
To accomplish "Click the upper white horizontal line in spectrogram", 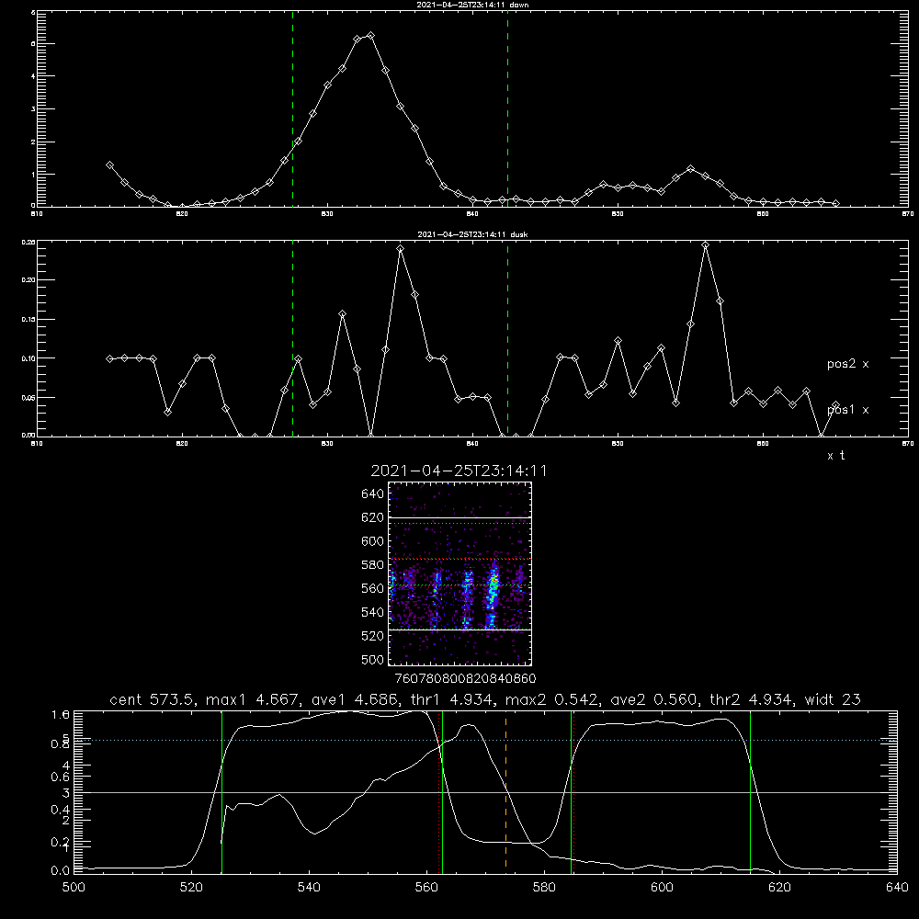I will click(x=459, y=517).
